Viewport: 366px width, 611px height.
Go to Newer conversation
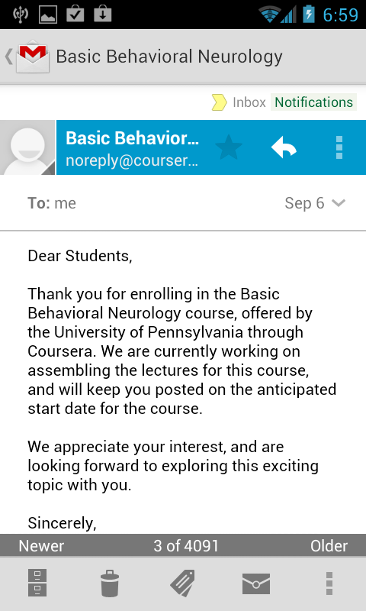[41, 546]
